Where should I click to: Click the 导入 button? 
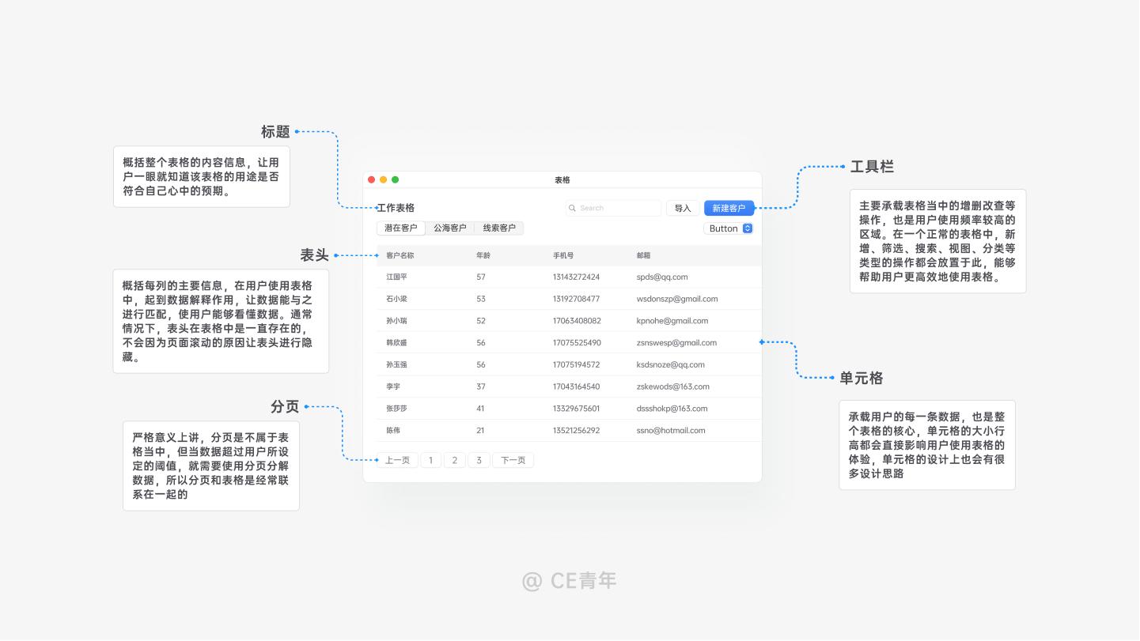[x=682, y=208]
